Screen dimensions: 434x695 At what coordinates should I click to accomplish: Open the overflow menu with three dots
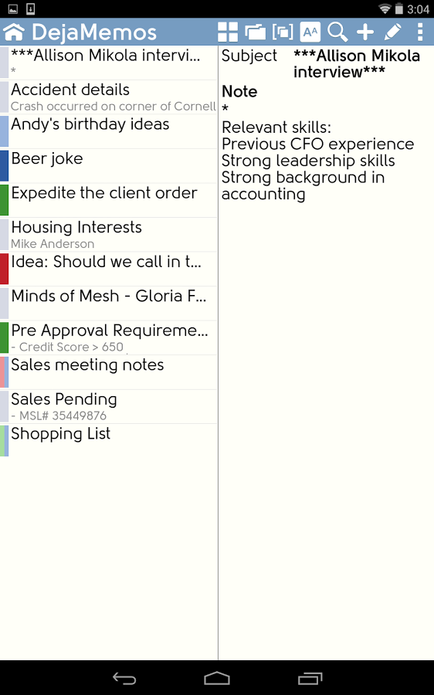420,32
